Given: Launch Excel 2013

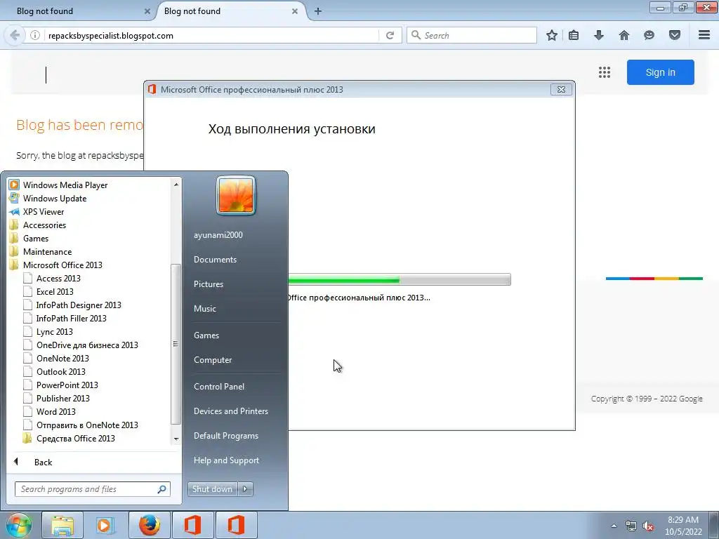Looking at the screenshot, I should [55, 291].
